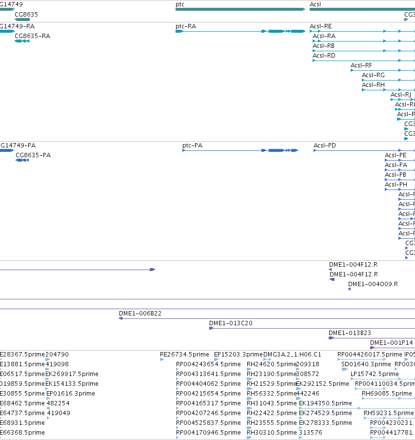Select EST SD01640.3prime
This screenshot has width=415, height=440.
pyautogui.click(x=366, y=364)
